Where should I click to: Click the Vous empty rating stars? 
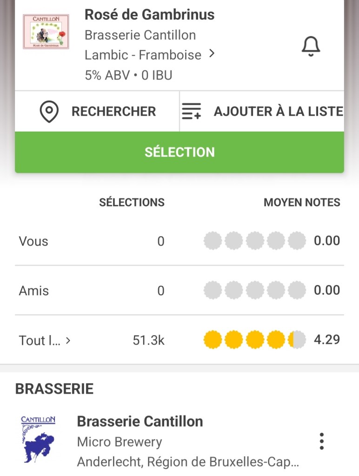pyautogui.click(x=254, y=241)
